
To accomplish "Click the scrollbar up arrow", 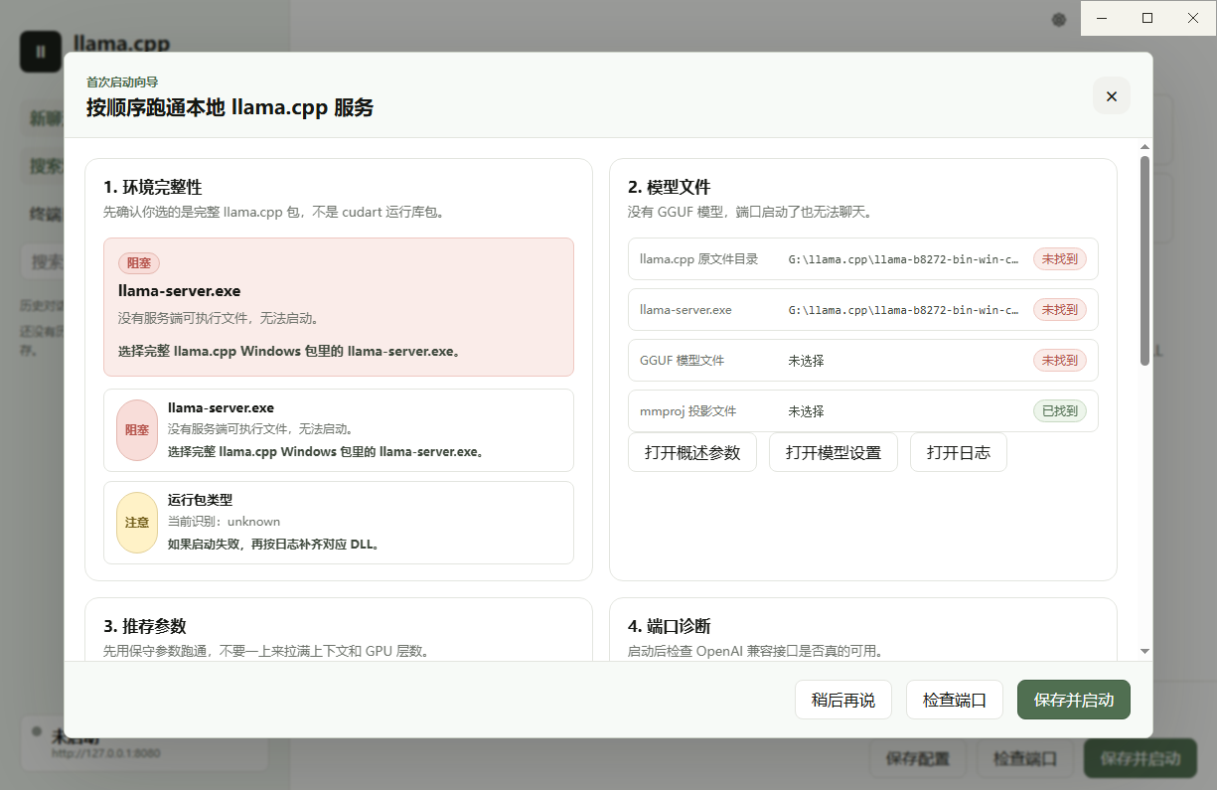I will click(x=1144, y=147).
